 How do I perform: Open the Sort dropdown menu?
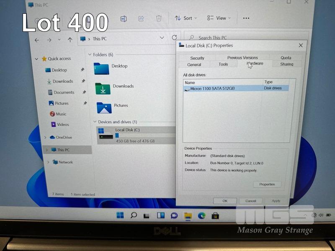coord(184,18)
